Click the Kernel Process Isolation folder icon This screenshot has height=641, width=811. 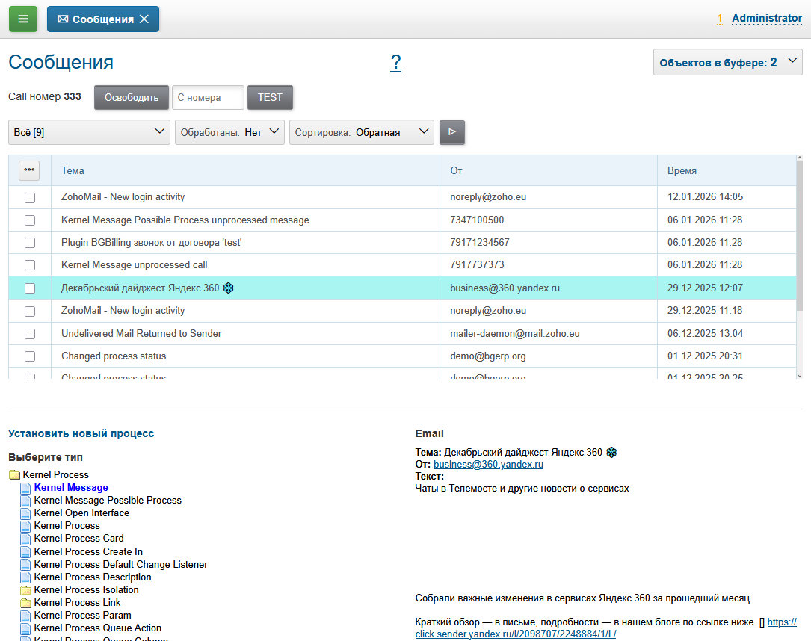click(25, 590)
